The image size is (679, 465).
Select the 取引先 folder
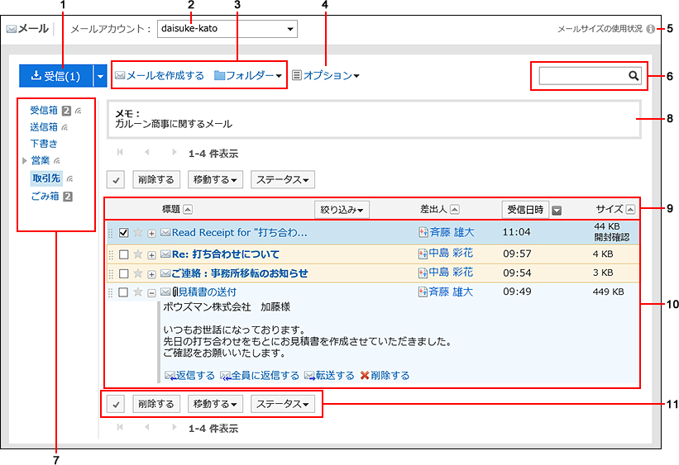[x=46, y=178]
